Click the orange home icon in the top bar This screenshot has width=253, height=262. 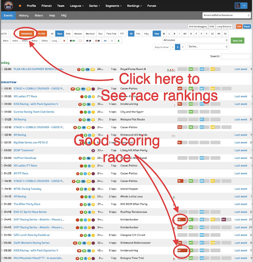coord(20,6)
